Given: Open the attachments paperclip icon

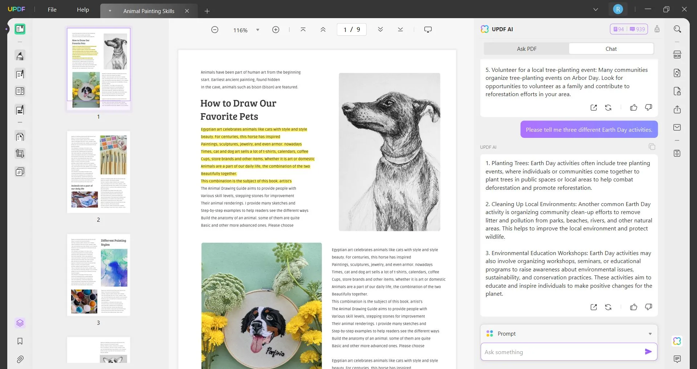Looking at the screenshot, I should click(20, 359).
